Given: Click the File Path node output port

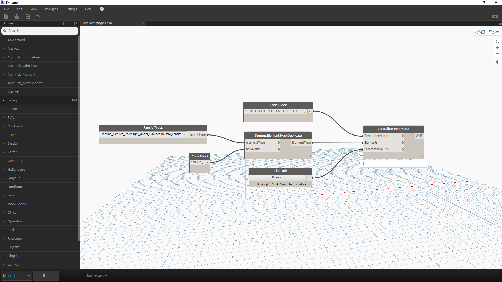Looking at the screenshot, I should [x=309, y=178].
